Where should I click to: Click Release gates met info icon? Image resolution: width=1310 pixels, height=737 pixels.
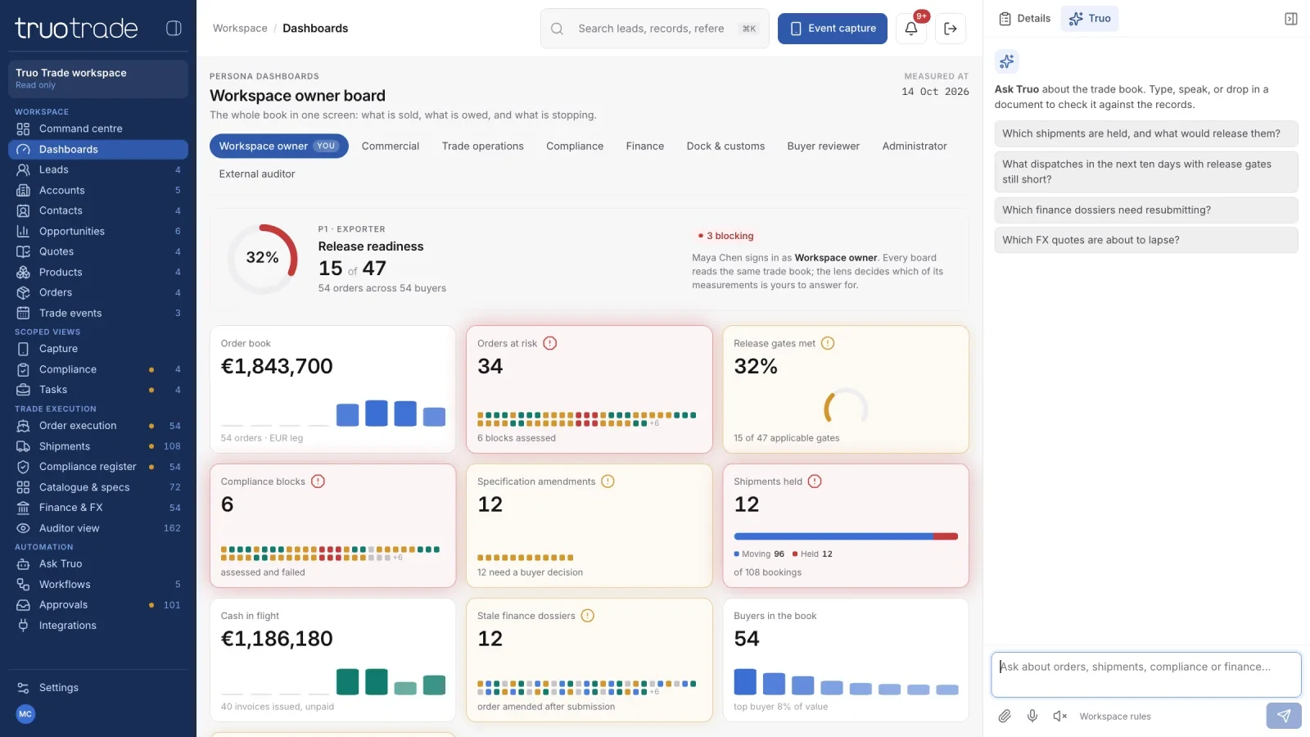(x=828, y=343)
